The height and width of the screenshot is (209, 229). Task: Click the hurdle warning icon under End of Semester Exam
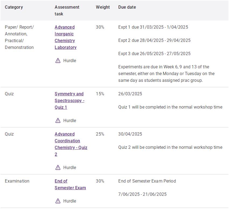(x=58, y=201)
